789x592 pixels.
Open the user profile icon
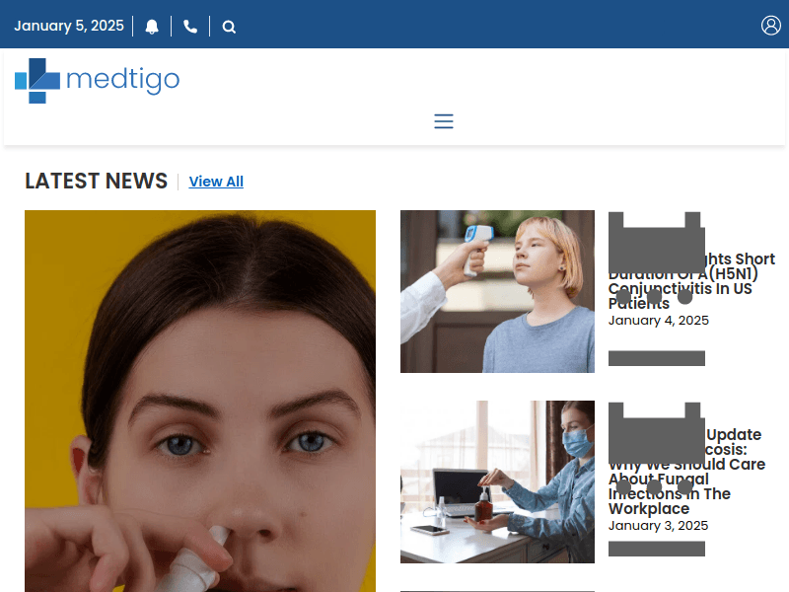(771, 26)
